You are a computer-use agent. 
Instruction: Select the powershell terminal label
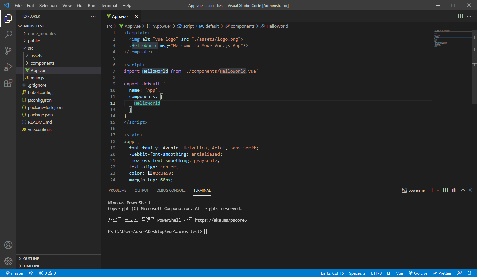coord(414,190)
